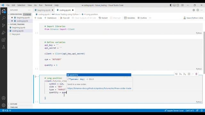This screenshot has width=205, height=115.
Task: Open the Go menu
Action: (x=36, y=5)
